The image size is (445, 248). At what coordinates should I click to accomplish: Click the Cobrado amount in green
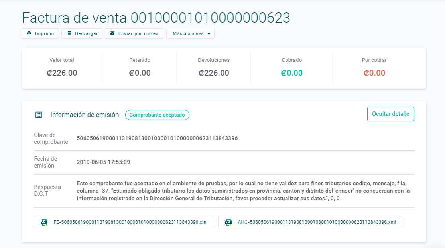pyautogui.click(x=291, y=73)
